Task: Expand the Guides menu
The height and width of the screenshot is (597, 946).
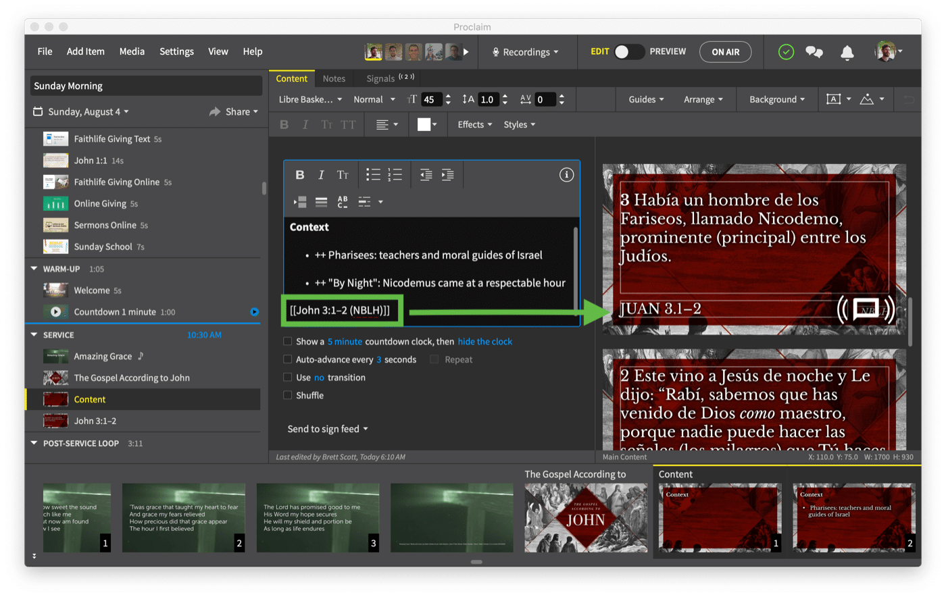Action: coord(646,99)
